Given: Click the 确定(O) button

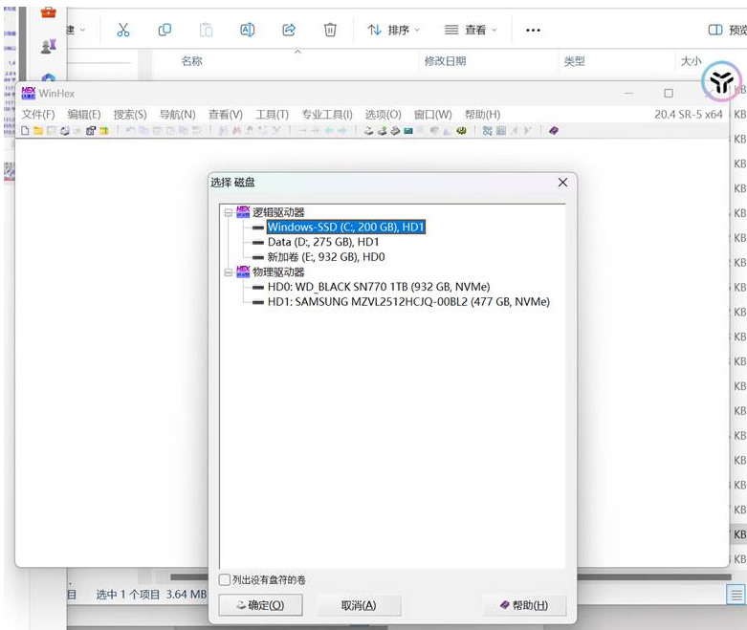Looking at the screenshot, I should (260, 605).
